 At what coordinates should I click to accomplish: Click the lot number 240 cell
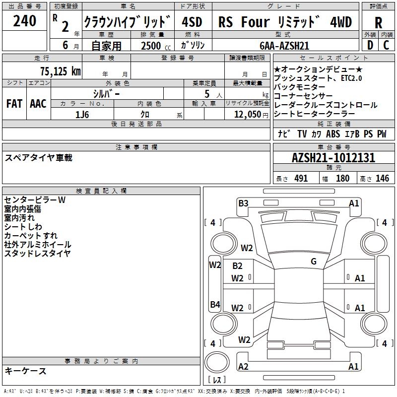point(24,21)
